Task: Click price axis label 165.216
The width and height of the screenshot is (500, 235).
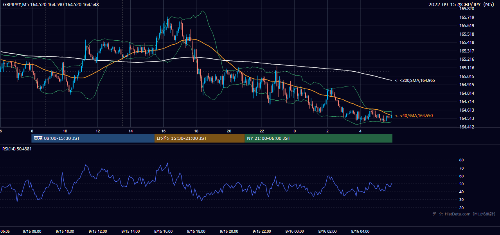Action: (467, 60)
